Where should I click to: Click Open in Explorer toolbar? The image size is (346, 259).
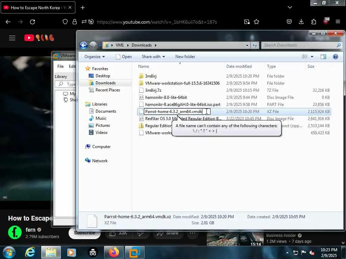pos(124,57)
